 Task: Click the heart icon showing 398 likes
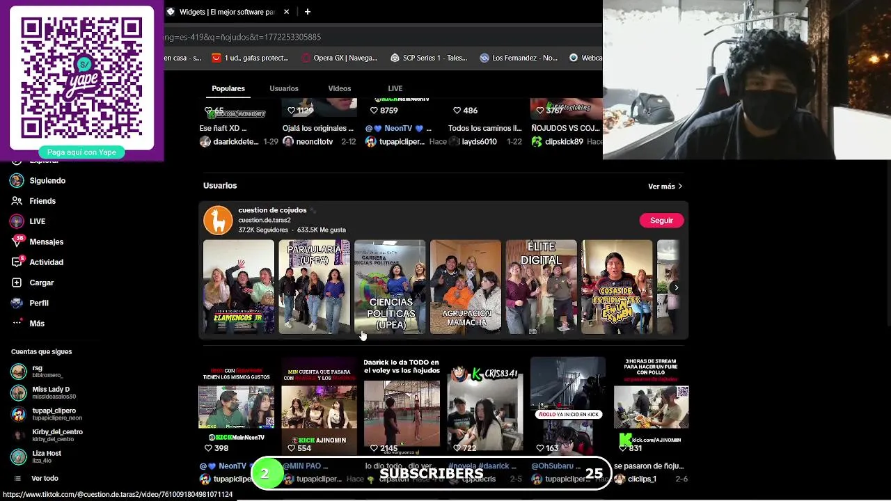point(208,448)
